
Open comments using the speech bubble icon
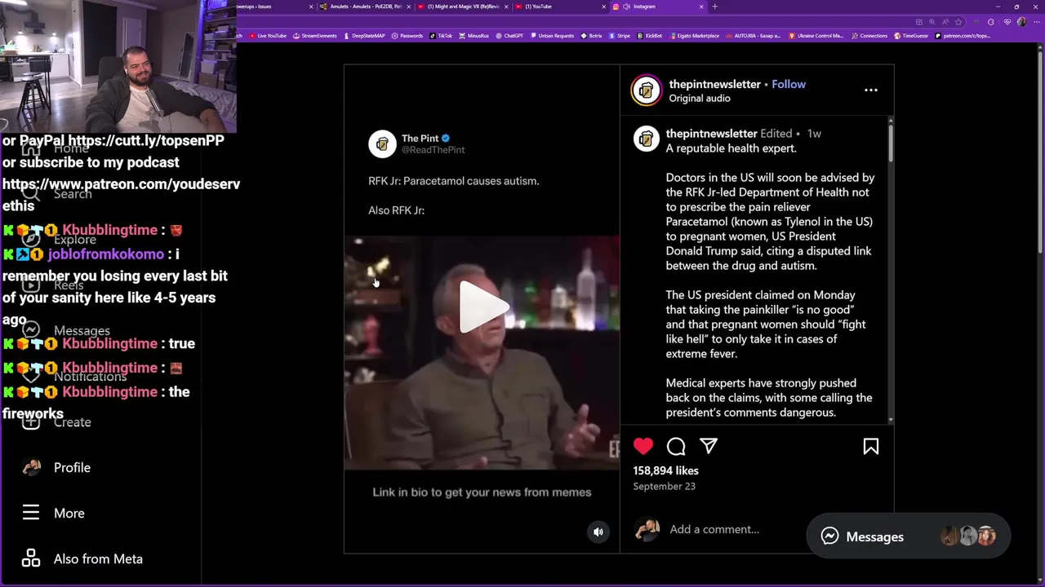click(x=676, y=446)
